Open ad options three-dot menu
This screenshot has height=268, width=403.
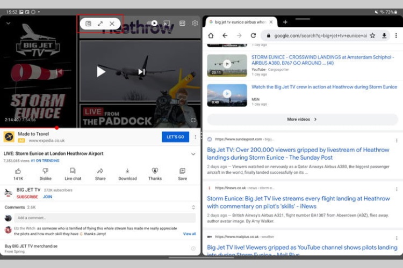(196, 137)
